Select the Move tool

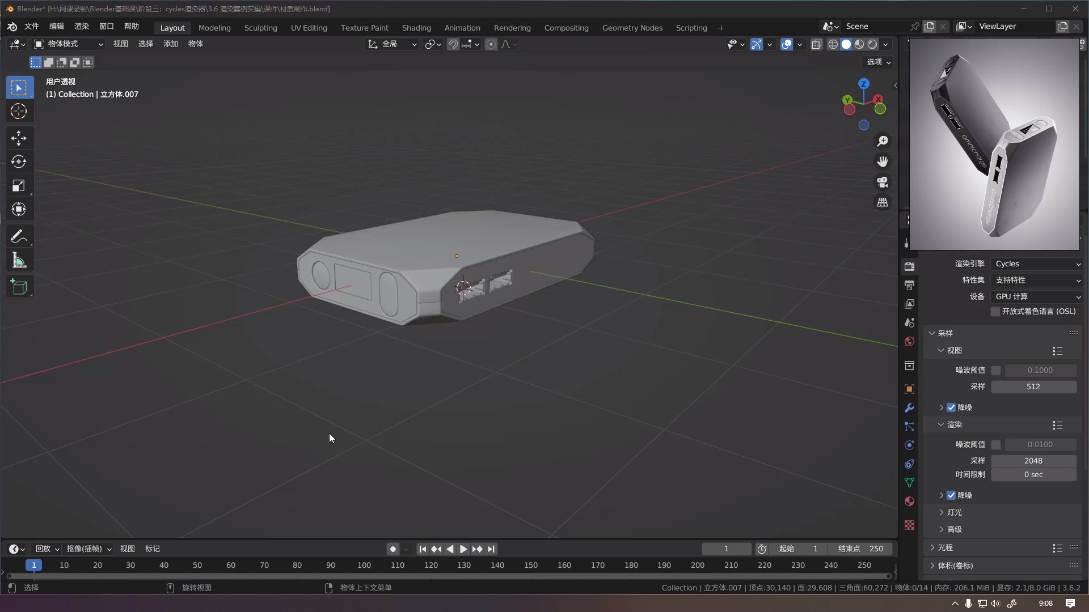click(19, 138)
